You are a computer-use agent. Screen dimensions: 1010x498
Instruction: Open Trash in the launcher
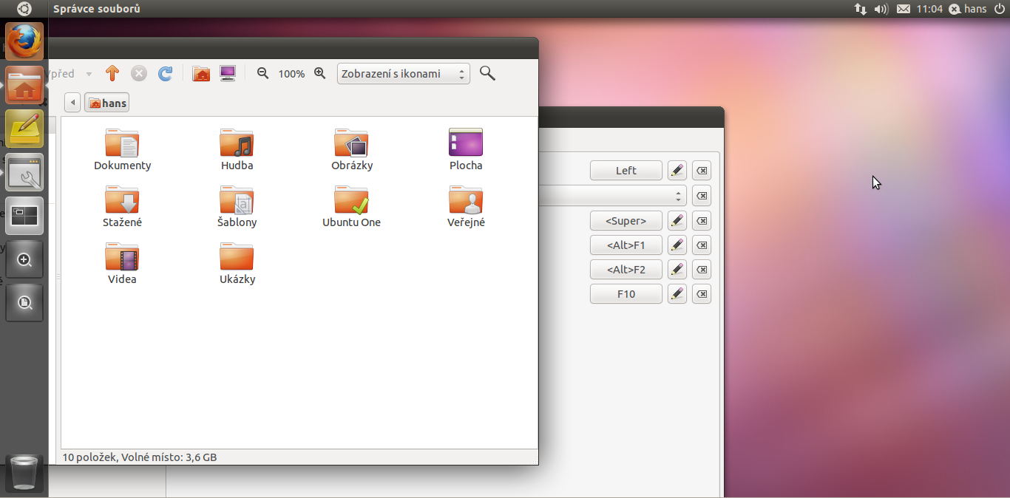coord(24,473)
